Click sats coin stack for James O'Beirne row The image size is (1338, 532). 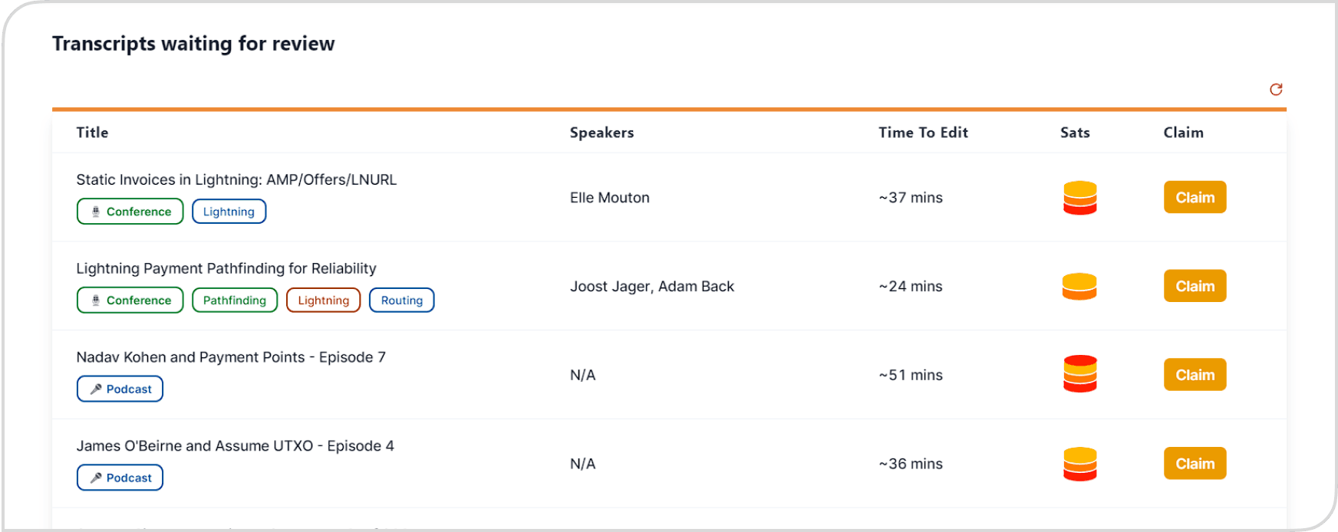pos(1079,464)
